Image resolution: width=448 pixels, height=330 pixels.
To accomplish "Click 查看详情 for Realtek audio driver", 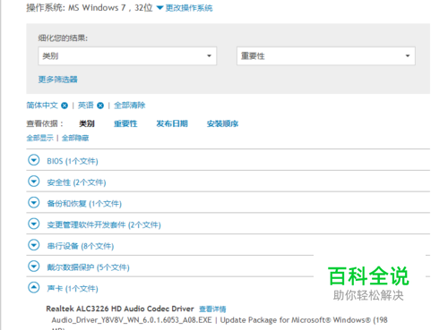I will point(212,309).
